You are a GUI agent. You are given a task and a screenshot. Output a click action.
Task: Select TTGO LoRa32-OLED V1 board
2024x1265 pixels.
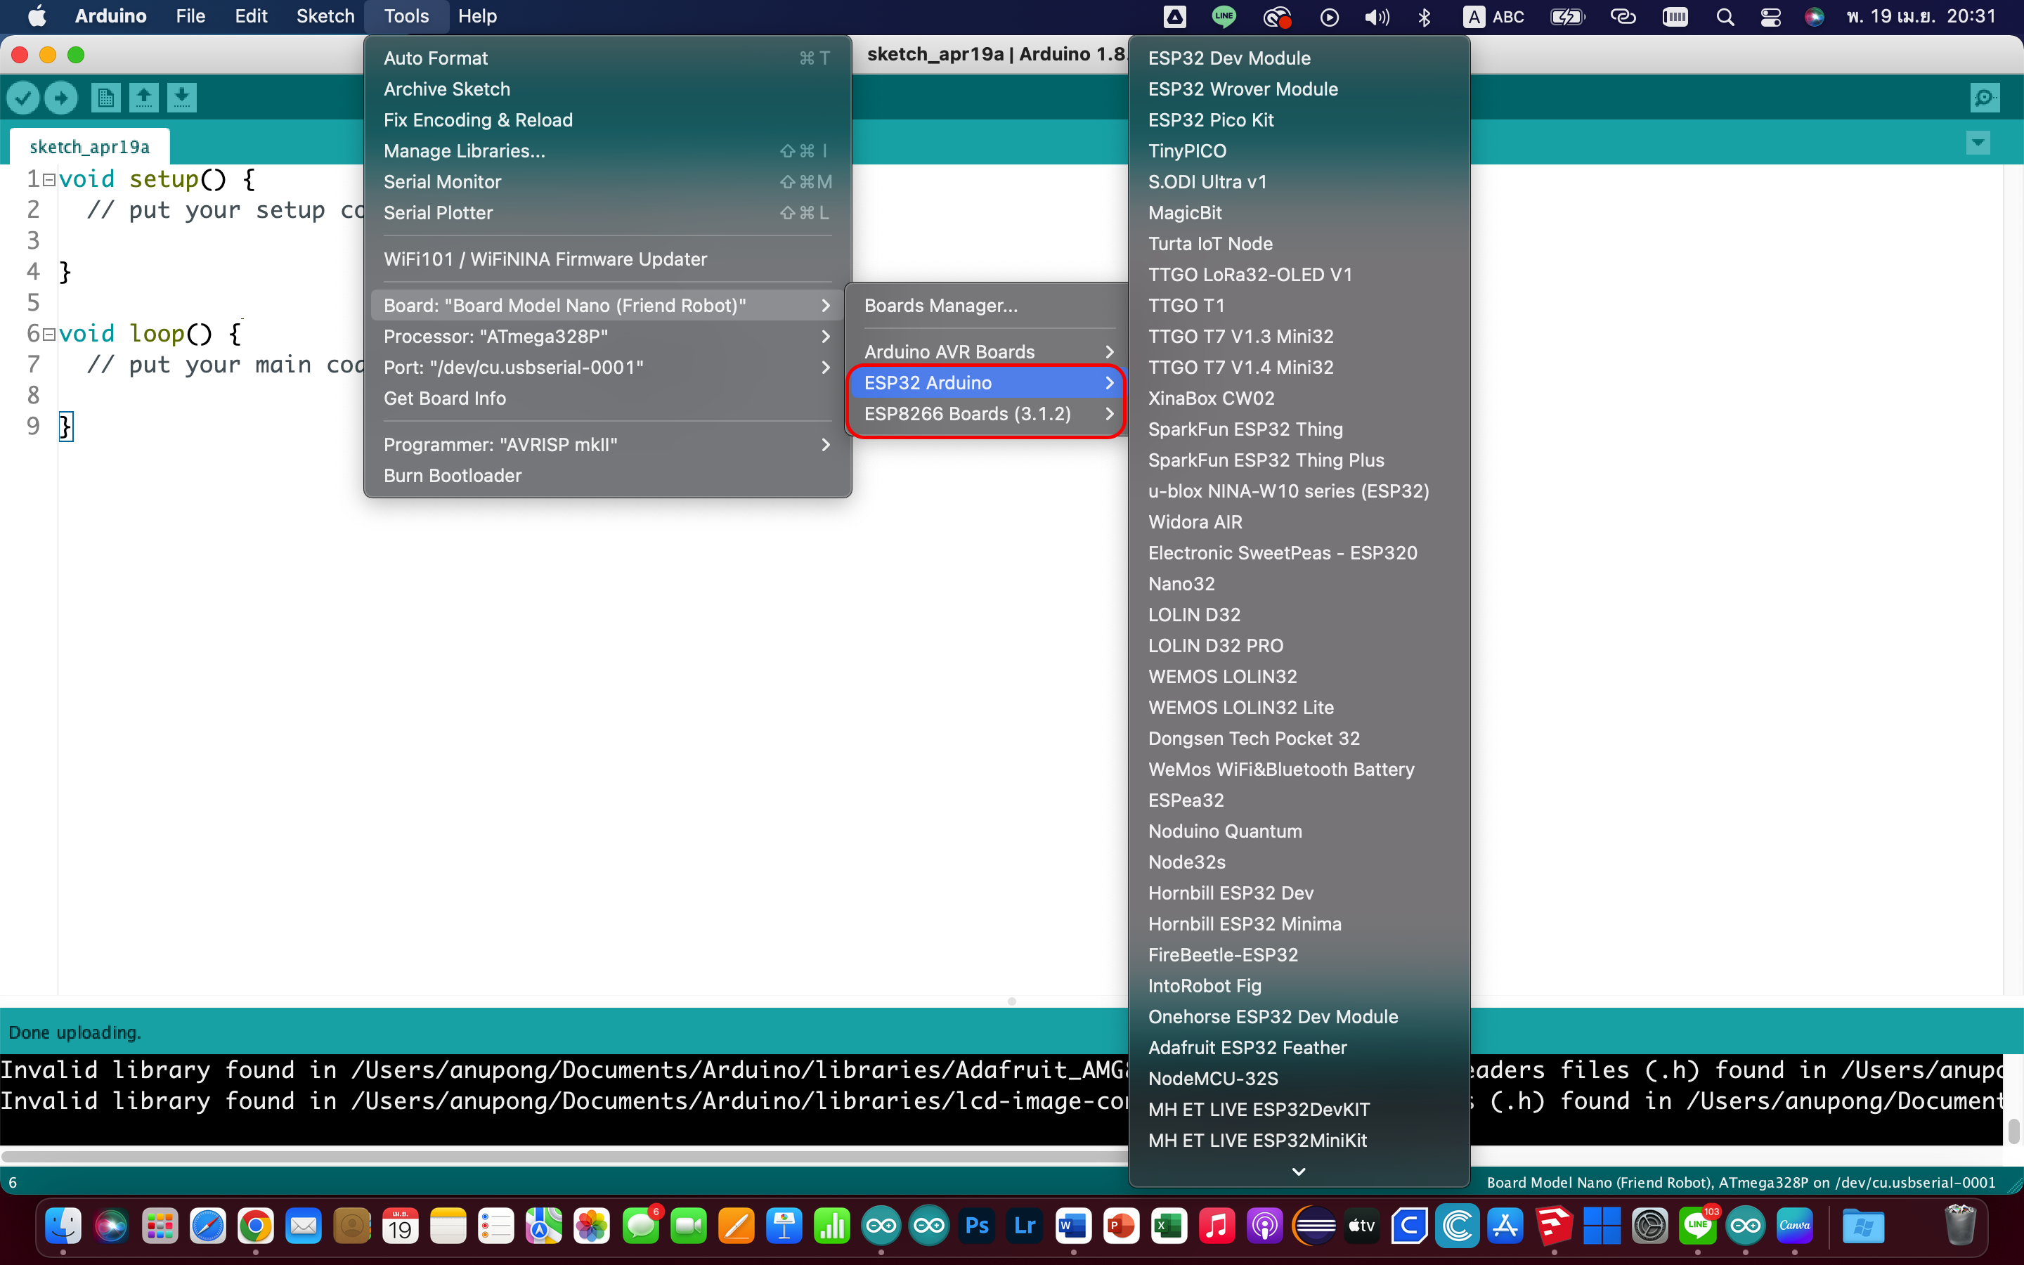click(x=1298, y=274)
